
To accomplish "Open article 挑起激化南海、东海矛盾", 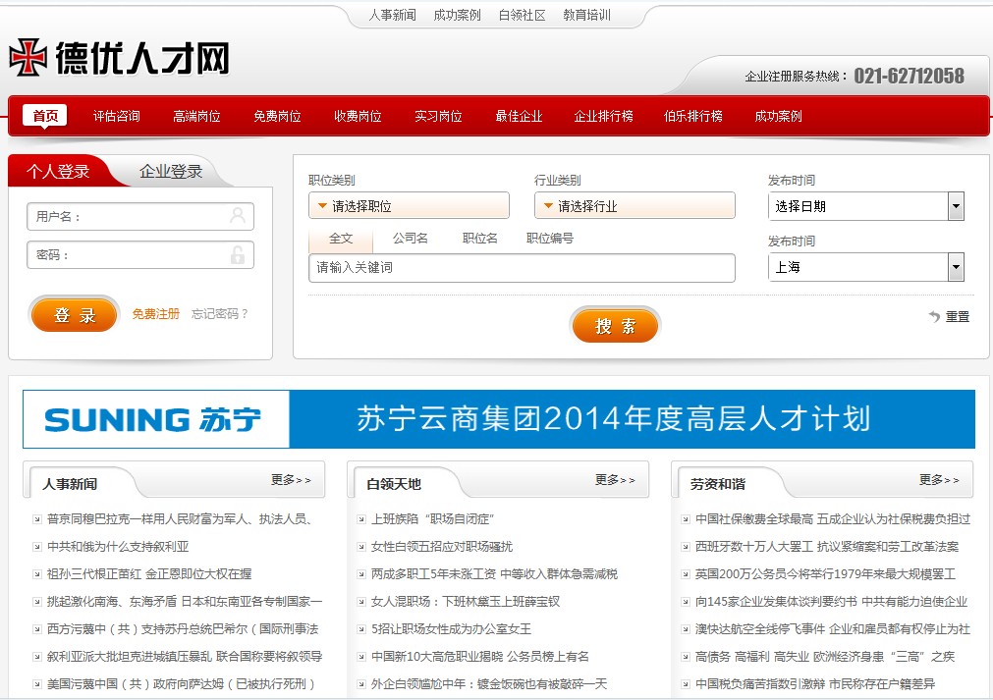I will coord(185,601).
